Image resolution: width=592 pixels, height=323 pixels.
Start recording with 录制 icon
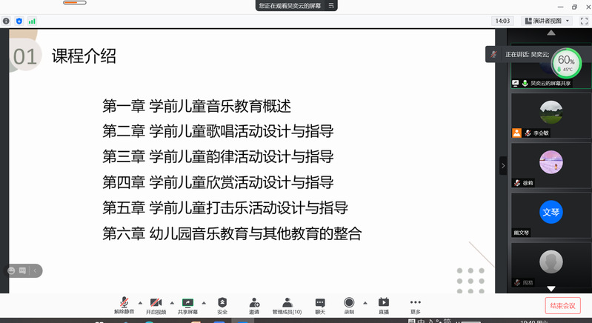(x=349, y=303)
